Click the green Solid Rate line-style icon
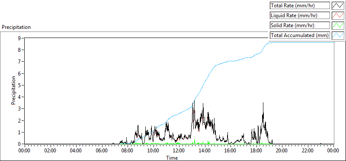This screenshot has width=346, height=161. pyautogui.click(x=338, y=25)
